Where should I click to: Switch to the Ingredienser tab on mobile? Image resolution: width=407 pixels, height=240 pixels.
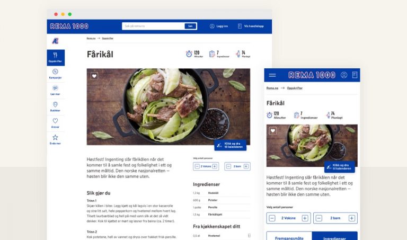[334, 236]
